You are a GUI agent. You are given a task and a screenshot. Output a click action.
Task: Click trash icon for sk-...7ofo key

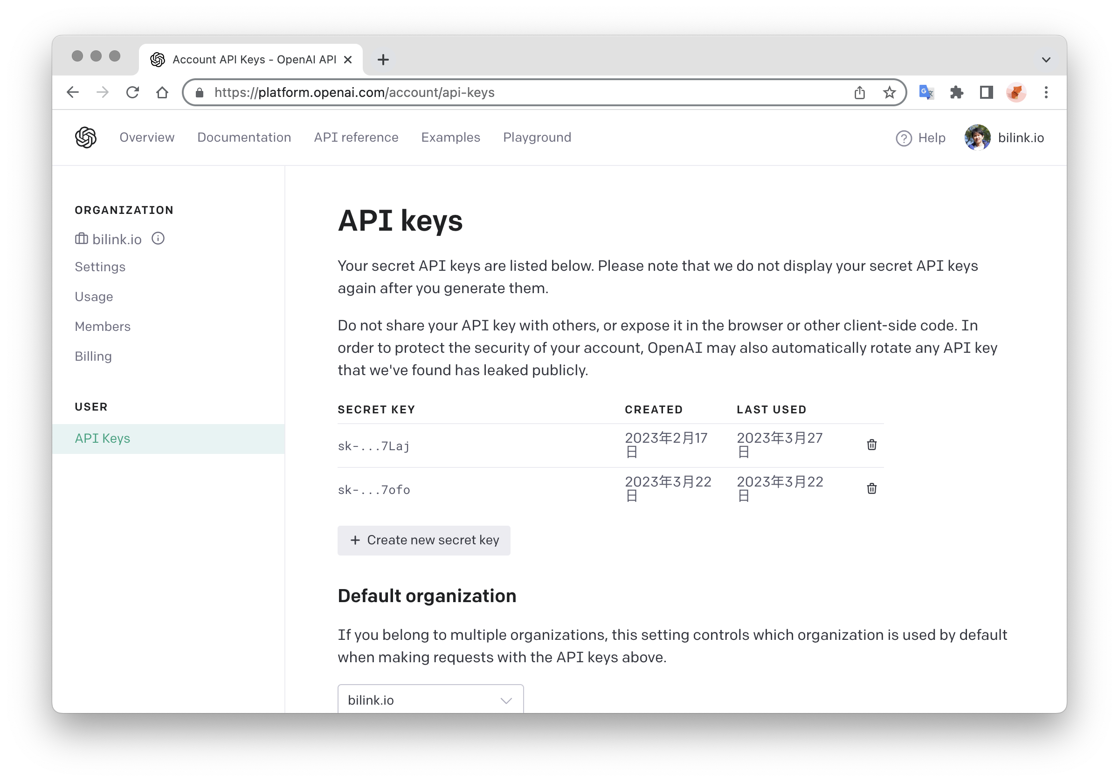point(871,488)
